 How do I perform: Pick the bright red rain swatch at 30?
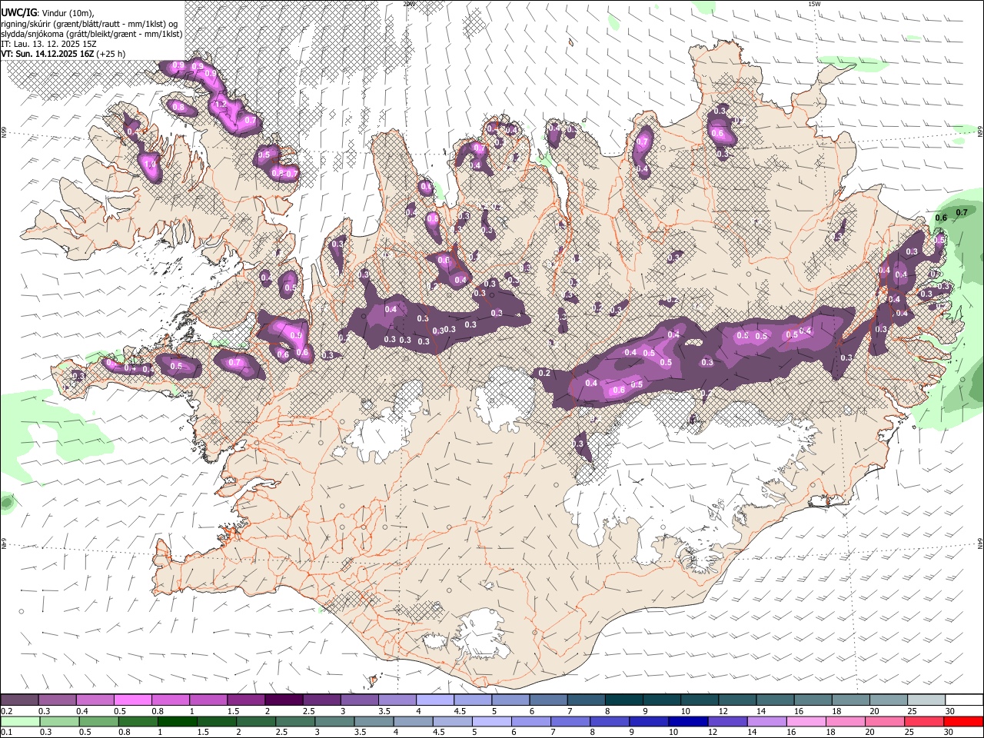(962, 722)
